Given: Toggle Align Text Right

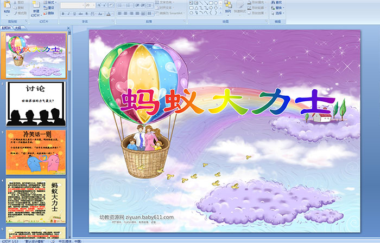Looking at the screenshot, I should tap(131, 14).
